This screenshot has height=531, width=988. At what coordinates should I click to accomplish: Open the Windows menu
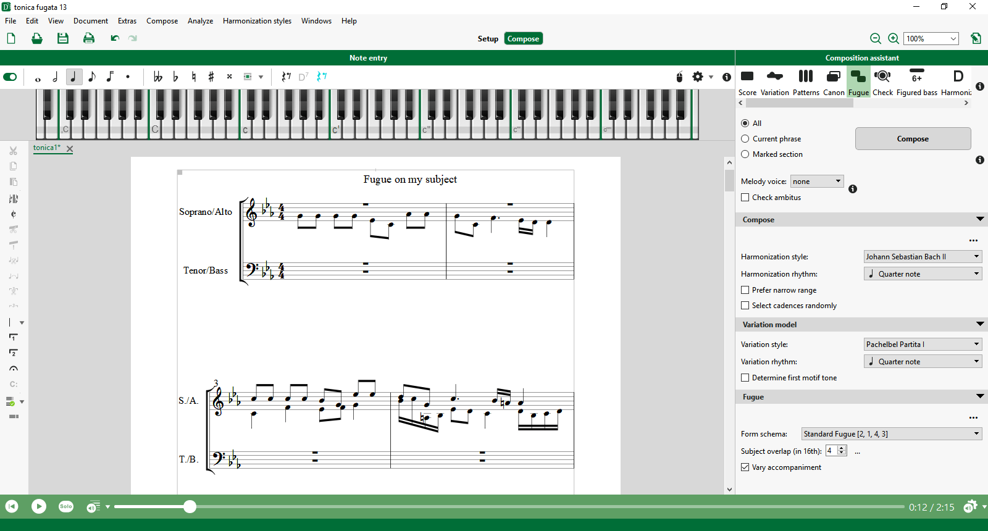click(316, 21)
